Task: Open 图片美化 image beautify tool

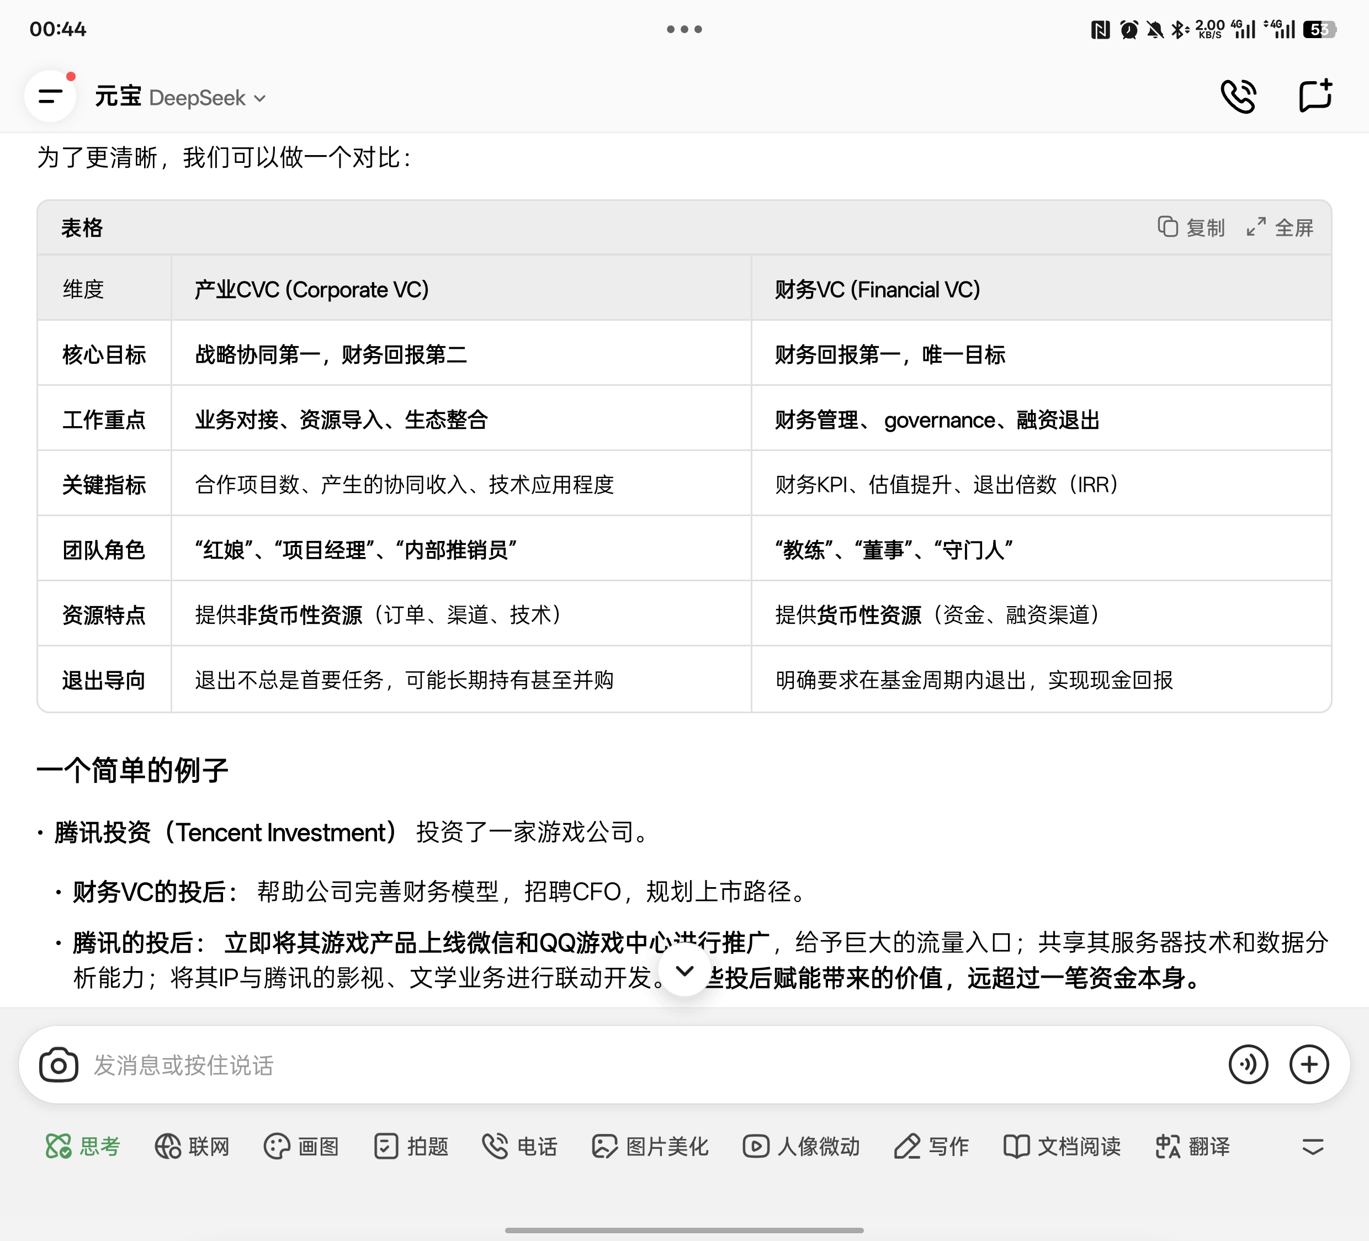Action: 650,1147
